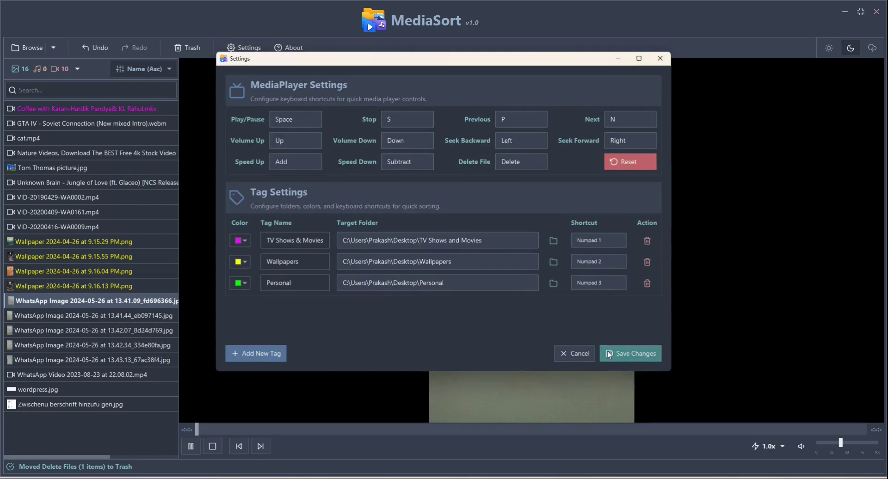Open folder browser for TV Shows tag

pyautogui.click(x=553, y=240)
